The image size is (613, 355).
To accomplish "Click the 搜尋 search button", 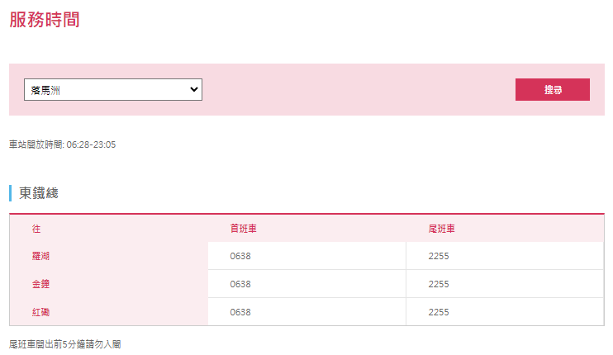I will pyautogui.click(x=553, y=89).
